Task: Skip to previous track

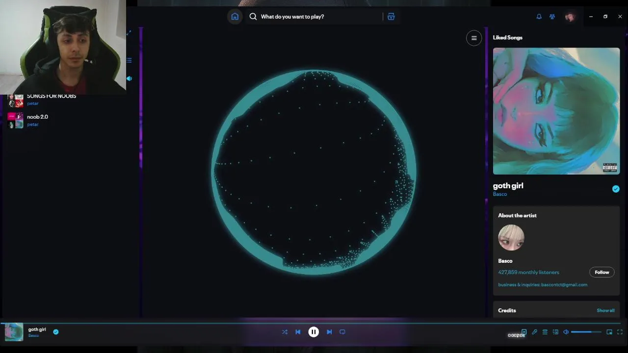Action: 298,332
